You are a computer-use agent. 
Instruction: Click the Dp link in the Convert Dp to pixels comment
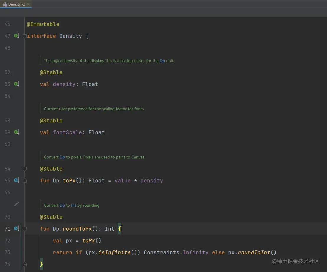62,157
